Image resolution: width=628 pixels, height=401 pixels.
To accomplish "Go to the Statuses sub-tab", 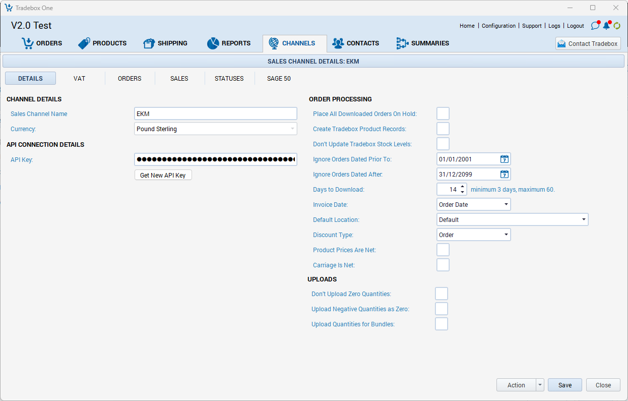I will tap(229, 78).
